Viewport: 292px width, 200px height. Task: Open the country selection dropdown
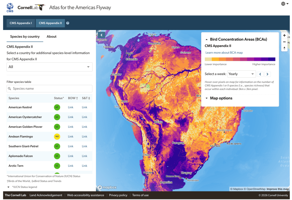pos(49,67)
